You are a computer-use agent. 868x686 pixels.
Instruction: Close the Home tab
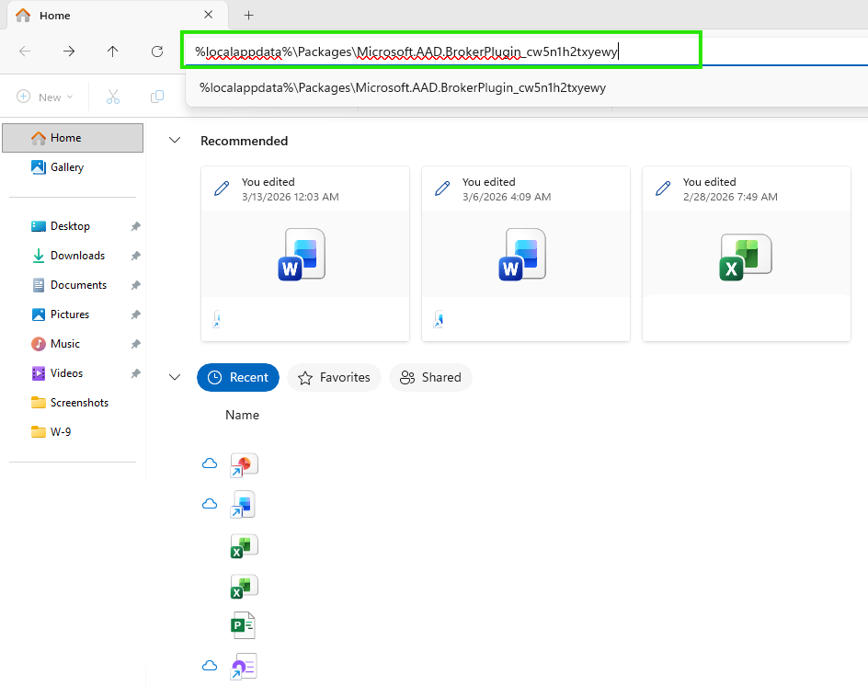point(208,15)
